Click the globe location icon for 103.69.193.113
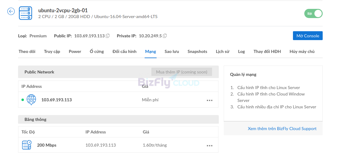The height and width of the screenshot is (161, 338). coord(31,100)
